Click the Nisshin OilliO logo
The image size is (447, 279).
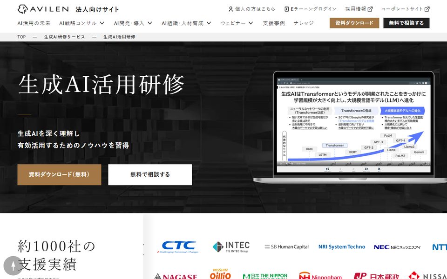(220, 274)
